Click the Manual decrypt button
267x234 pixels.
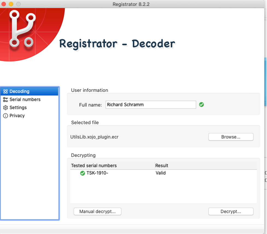97,211
